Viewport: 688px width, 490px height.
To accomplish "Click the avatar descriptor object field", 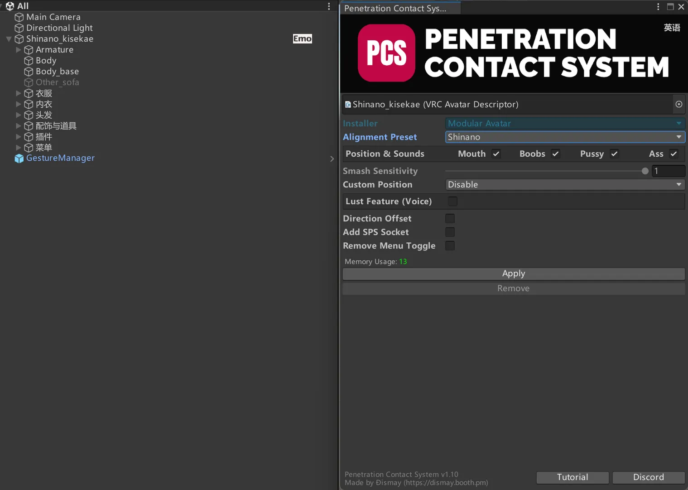I will [x=514, y=104].
